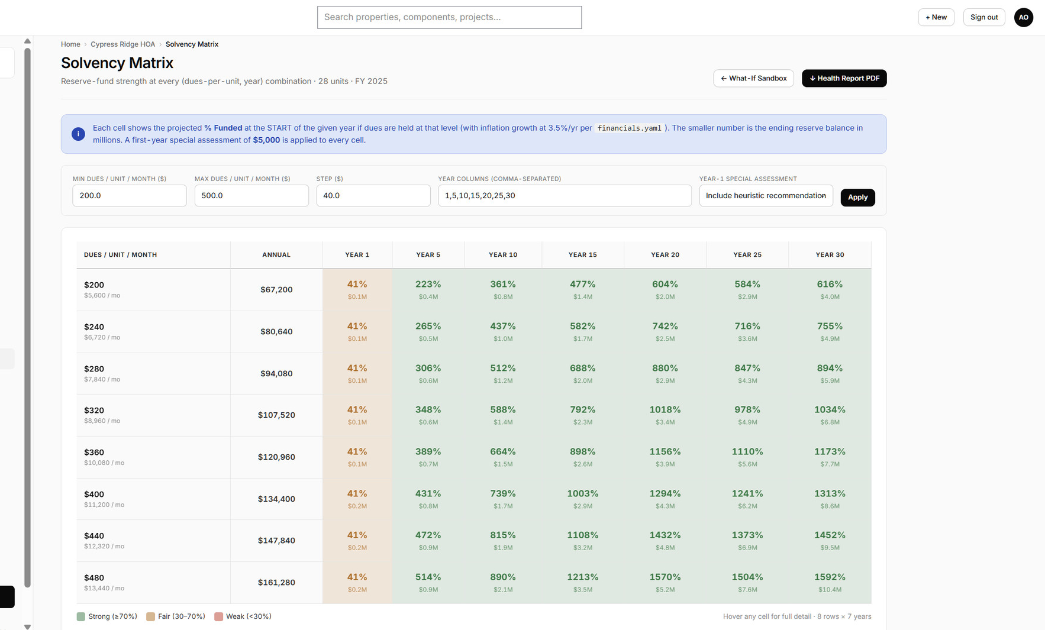
Task: Click the Weak legend red swatch
Action: click(219, 616)
